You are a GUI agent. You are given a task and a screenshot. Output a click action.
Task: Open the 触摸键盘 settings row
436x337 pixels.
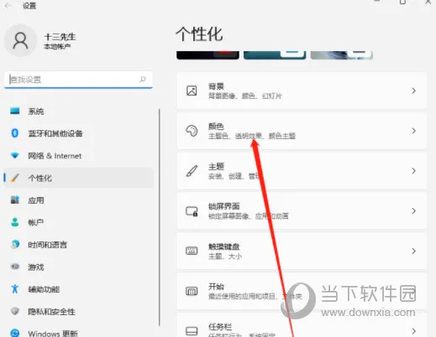[x=302, y=251]
